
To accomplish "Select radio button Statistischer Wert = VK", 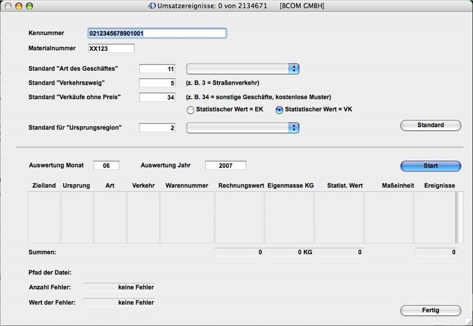I will [280, 110].
